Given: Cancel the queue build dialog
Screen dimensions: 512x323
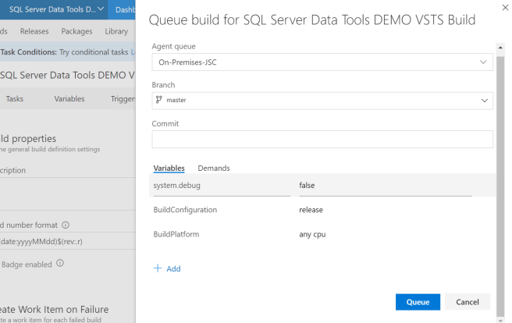Looking at the screenshot, I should (468, 302).
